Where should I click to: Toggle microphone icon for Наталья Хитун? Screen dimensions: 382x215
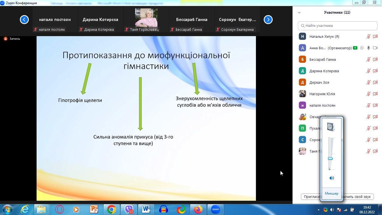(369, 36)
